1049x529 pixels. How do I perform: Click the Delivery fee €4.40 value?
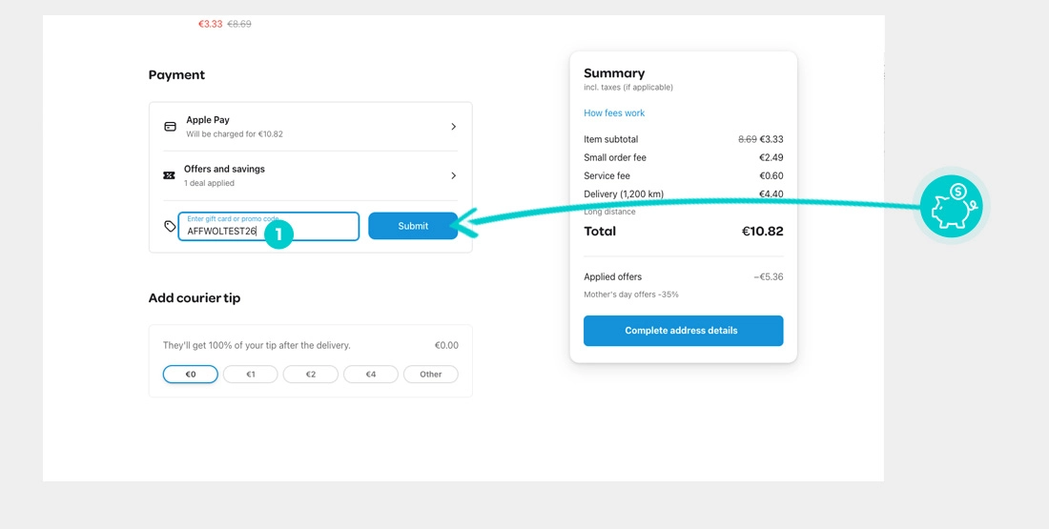pyautogui.click(x=771, y=193)
